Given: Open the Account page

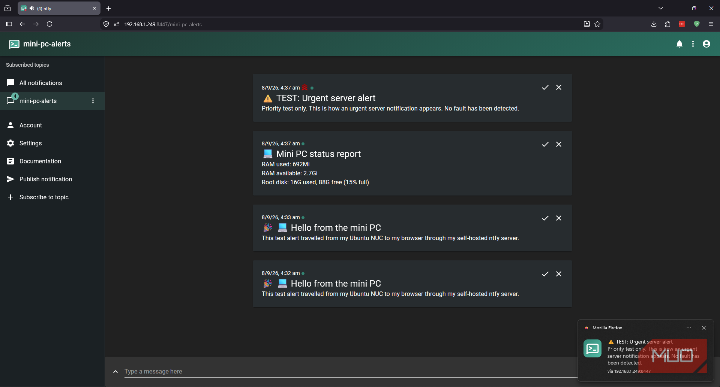Looking at the screenshot, I should tap(52, 125).
